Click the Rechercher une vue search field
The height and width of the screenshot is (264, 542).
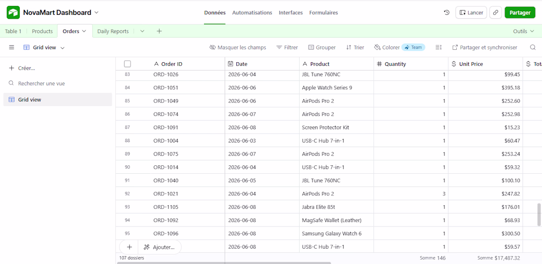tap(58, 83)
